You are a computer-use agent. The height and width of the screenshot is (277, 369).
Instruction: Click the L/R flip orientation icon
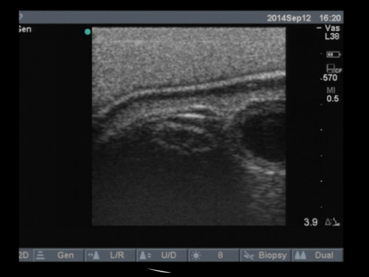[x=92, y=254]
